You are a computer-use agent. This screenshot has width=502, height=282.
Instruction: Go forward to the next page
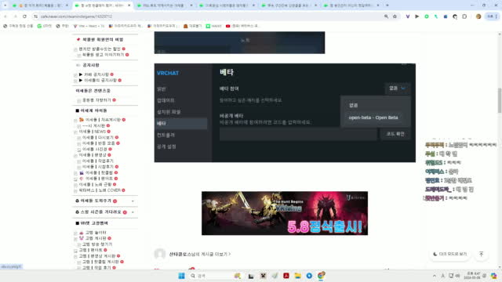point(15,16)
